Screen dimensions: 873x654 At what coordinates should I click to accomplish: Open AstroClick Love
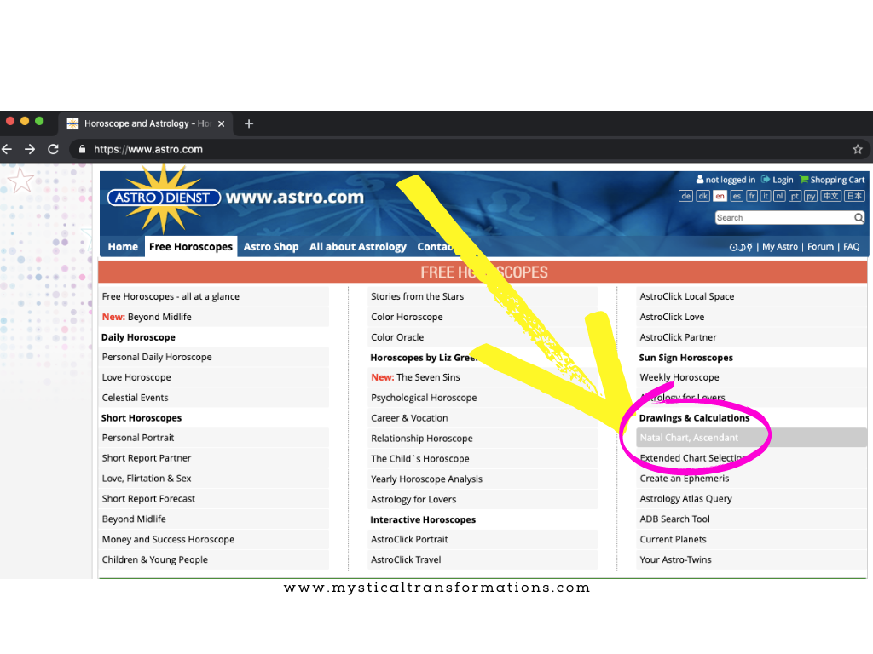point(752,317)
